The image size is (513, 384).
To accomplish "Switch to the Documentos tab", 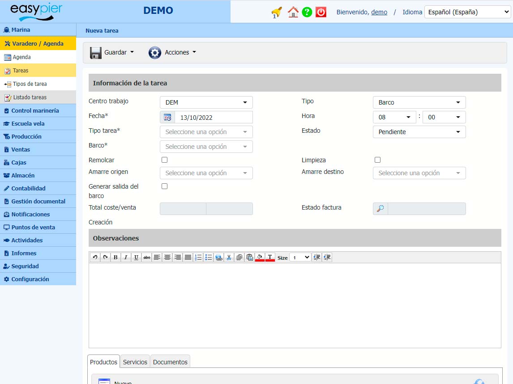I will 170,362.
